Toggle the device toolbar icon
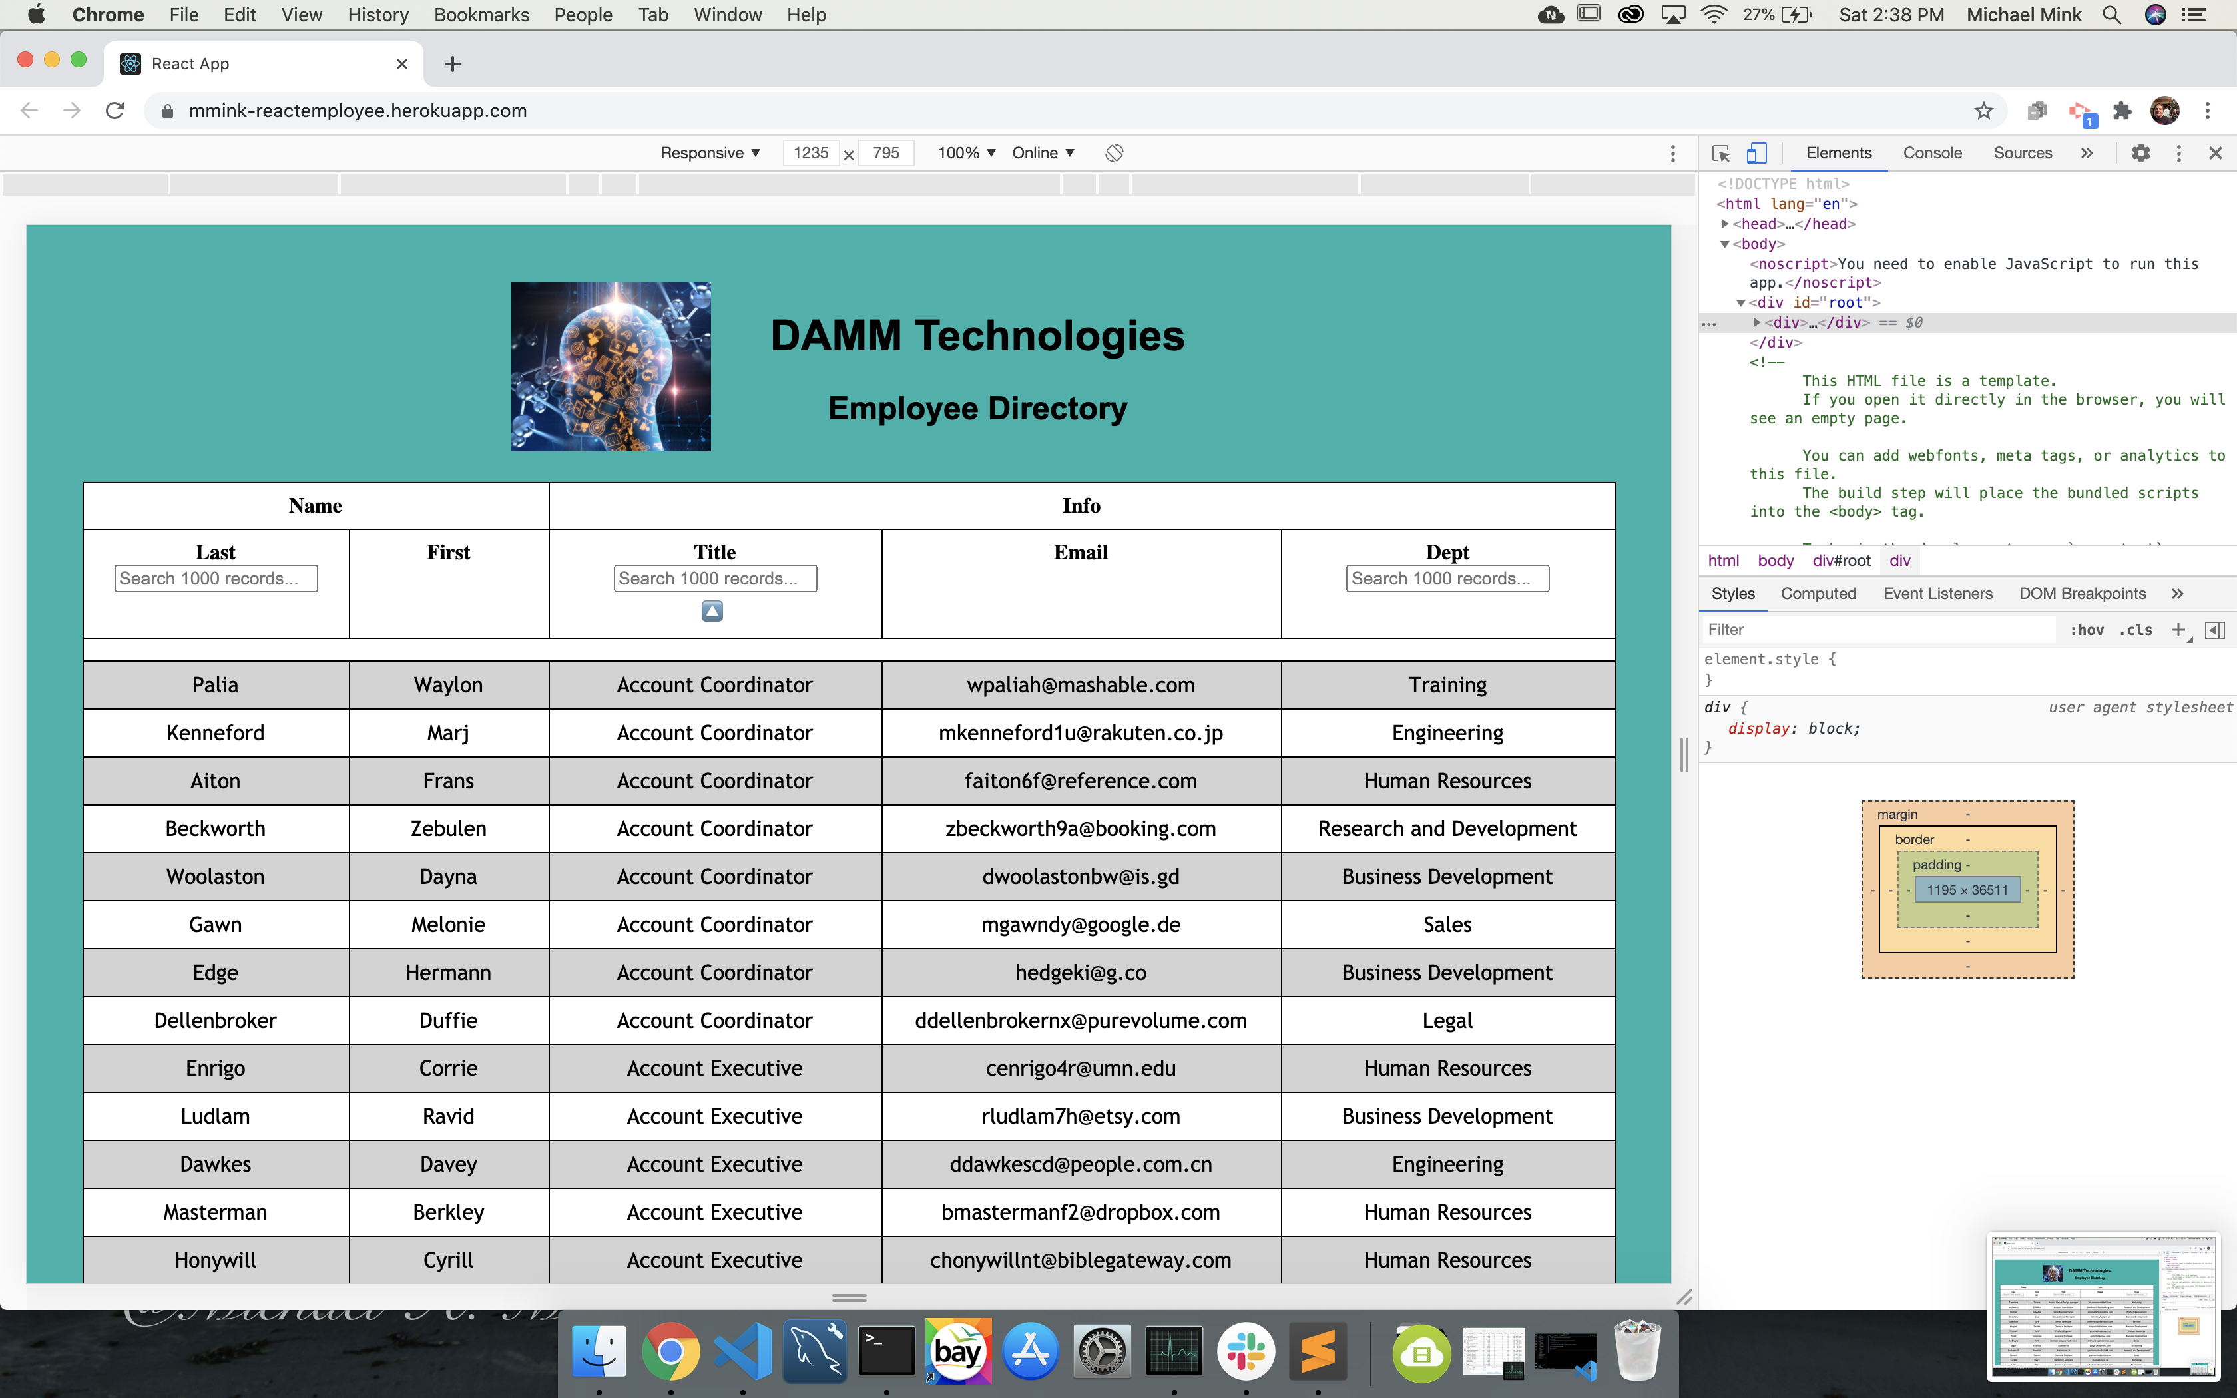Viewport: 2237px width, 1398px height. point(1756,154)
